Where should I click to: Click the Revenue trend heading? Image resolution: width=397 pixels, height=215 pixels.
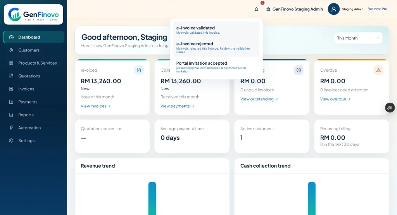tap(98, 166)
